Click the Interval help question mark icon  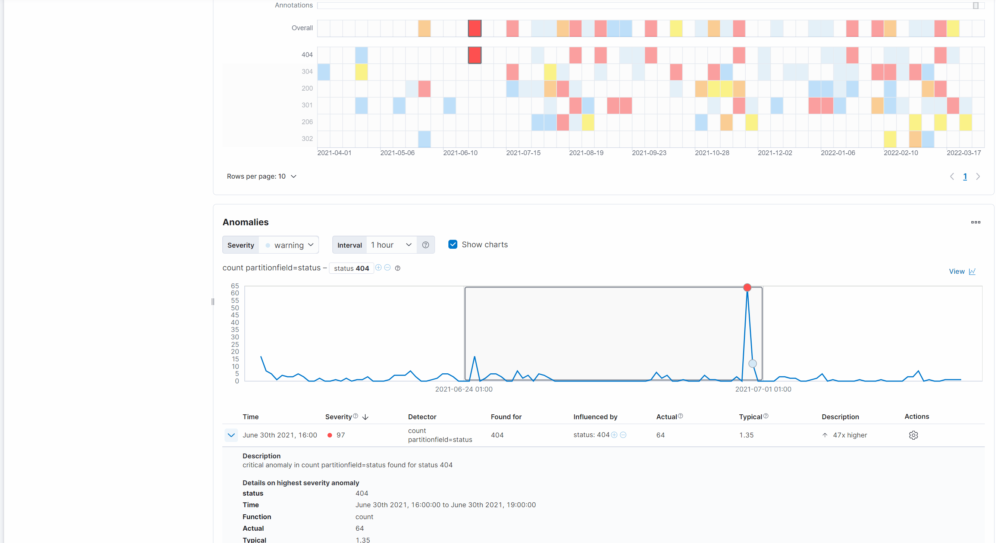point(425,245)
